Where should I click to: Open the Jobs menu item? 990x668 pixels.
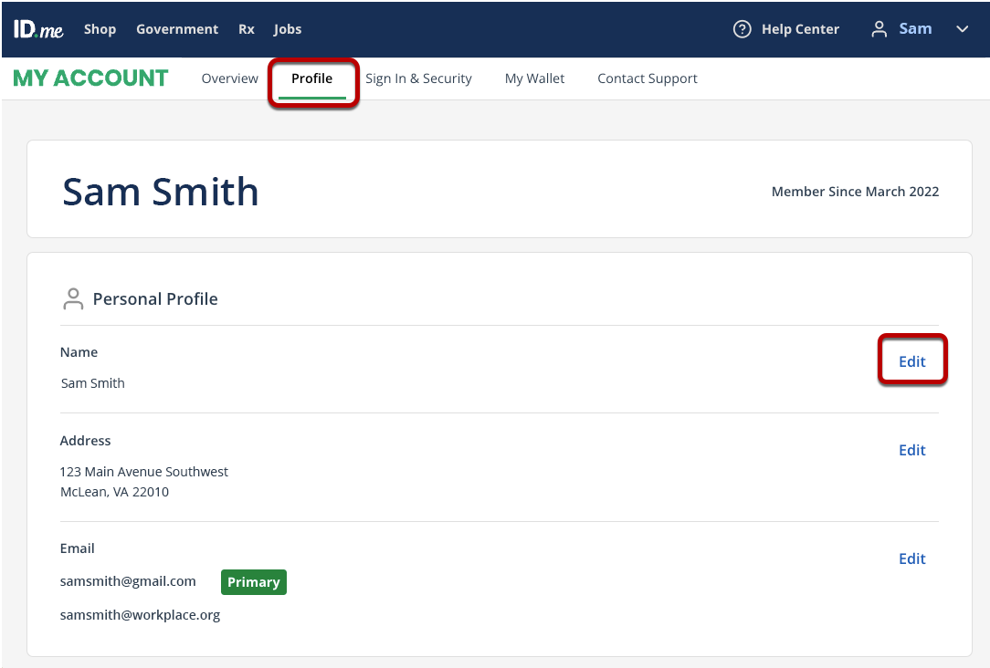[x=288, y=29]
